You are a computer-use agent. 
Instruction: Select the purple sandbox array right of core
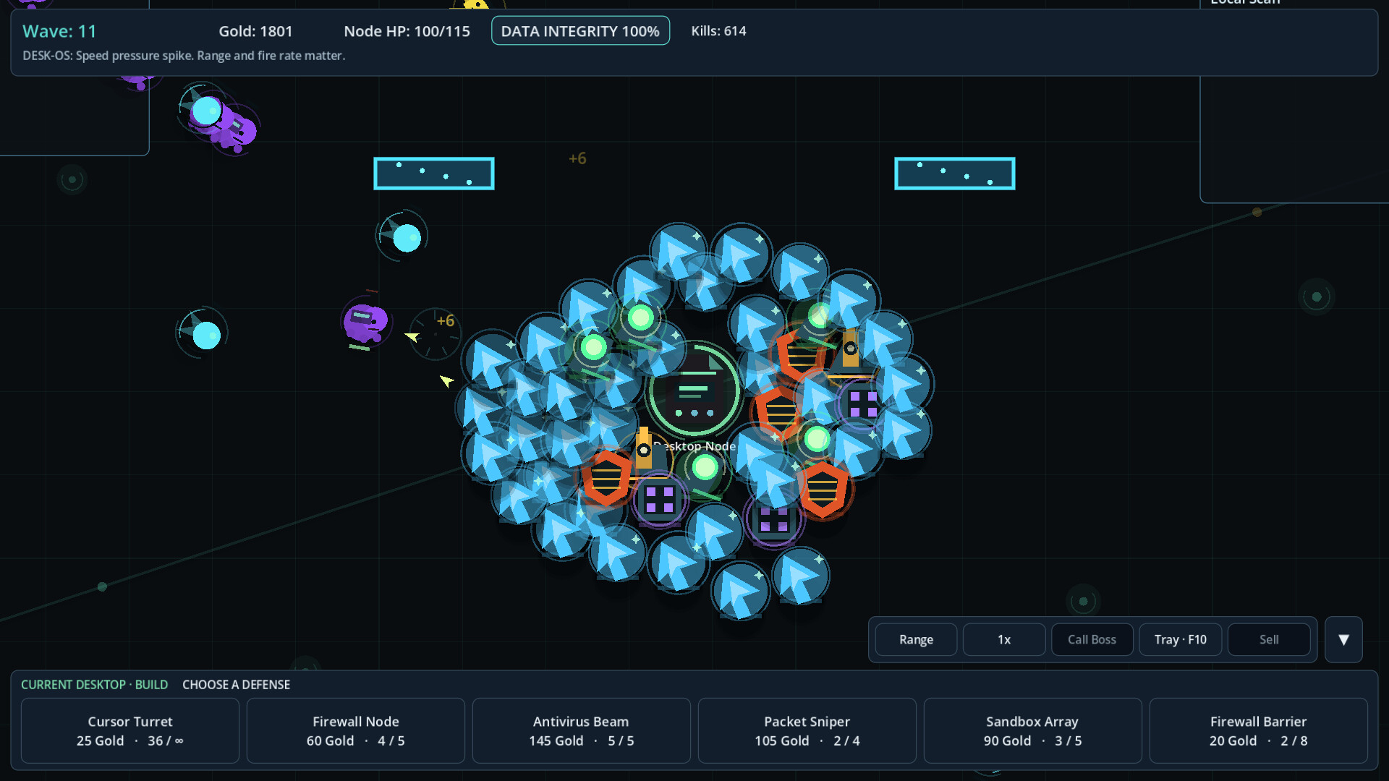[x=862, y=403]
